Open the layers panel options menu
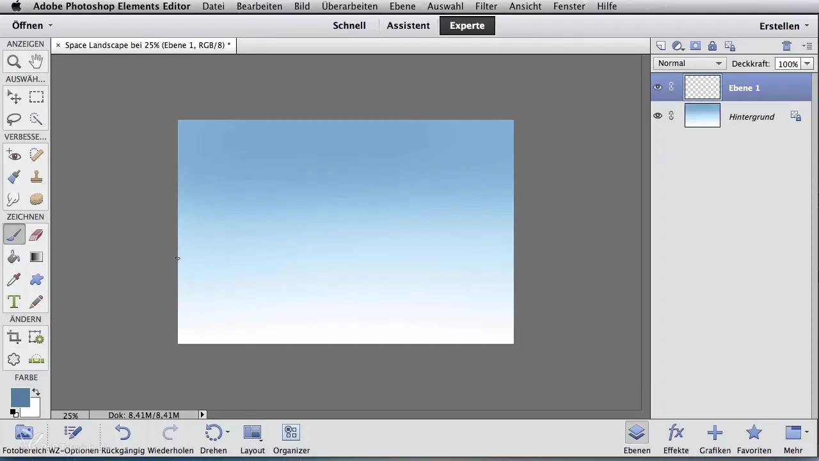 806,45
